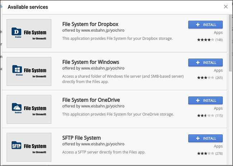
Task: Click the Dropbox app star rating
Action: click(x=205, y=40)
